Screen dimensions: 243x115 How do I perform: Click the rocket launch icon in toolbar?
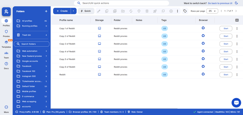[155, 11]
